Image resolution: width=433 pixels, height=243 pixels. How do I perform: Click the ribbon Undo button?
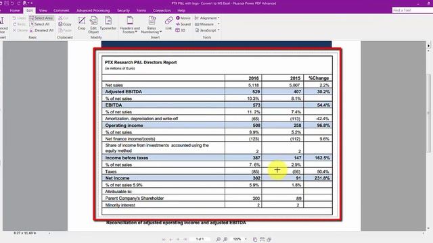point(19,18)
